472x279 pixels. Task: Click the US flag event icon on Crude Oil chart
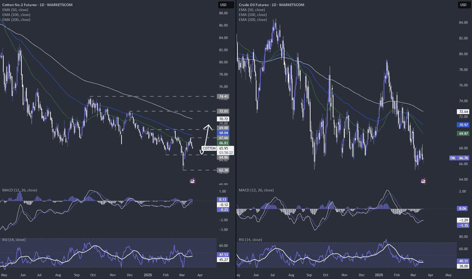(423, 181)
